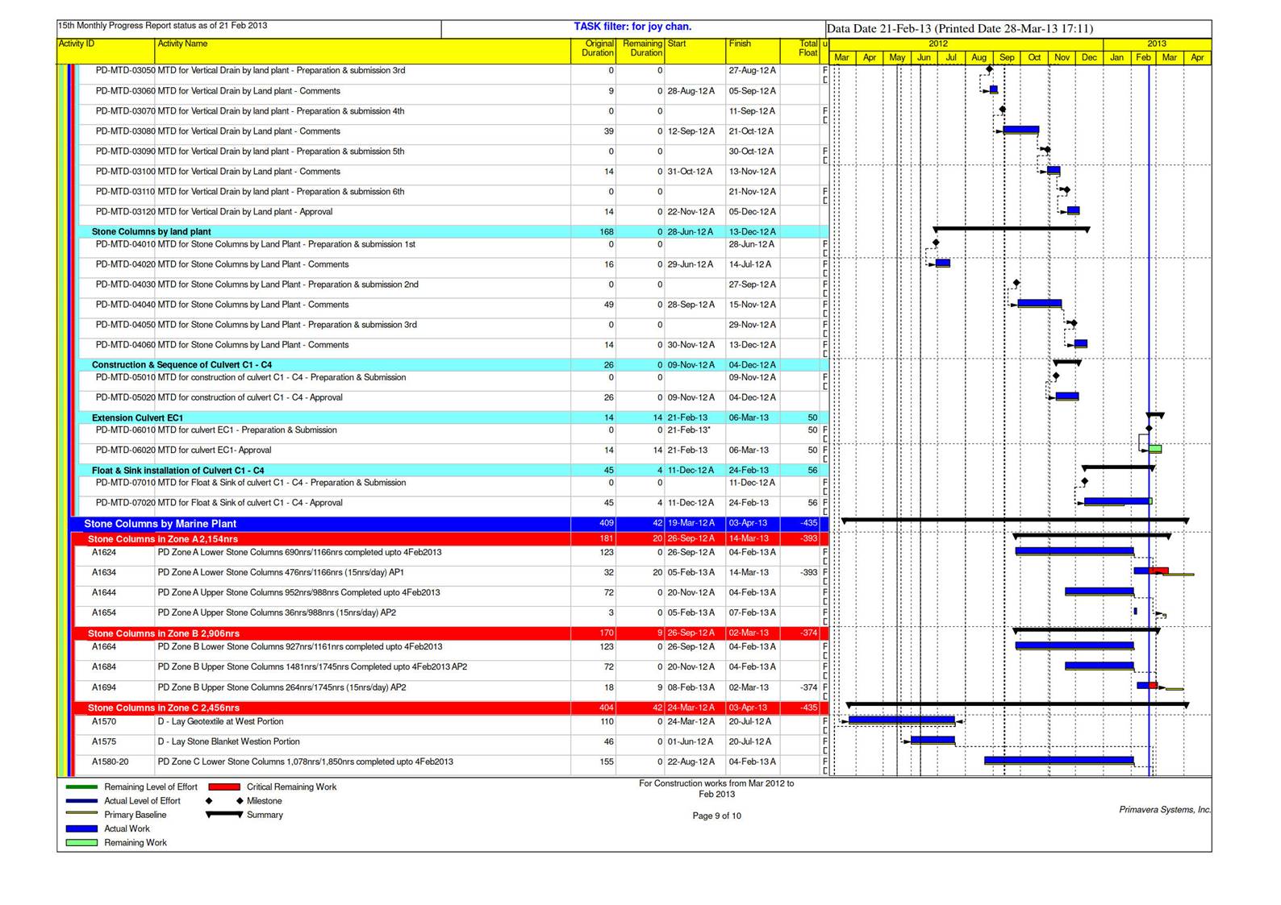
Task: Click the blue Gantt bar for A1570 Lay Geotextile
Action: pos(901,720)
